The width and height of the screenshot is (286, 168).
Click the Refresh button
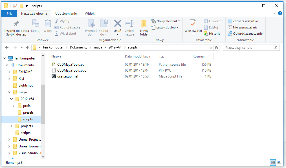217,48
